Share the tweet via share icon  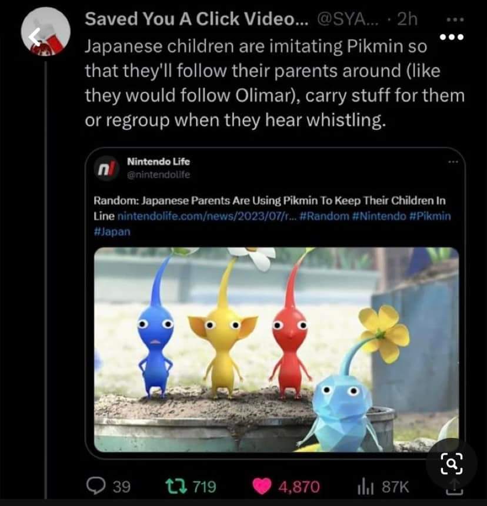click(455, 487)
